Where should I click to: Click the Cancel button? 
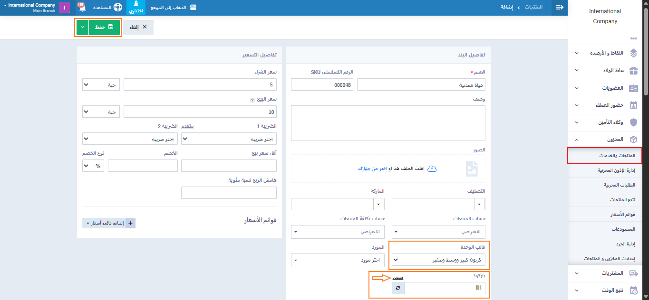tap(139, 28)
